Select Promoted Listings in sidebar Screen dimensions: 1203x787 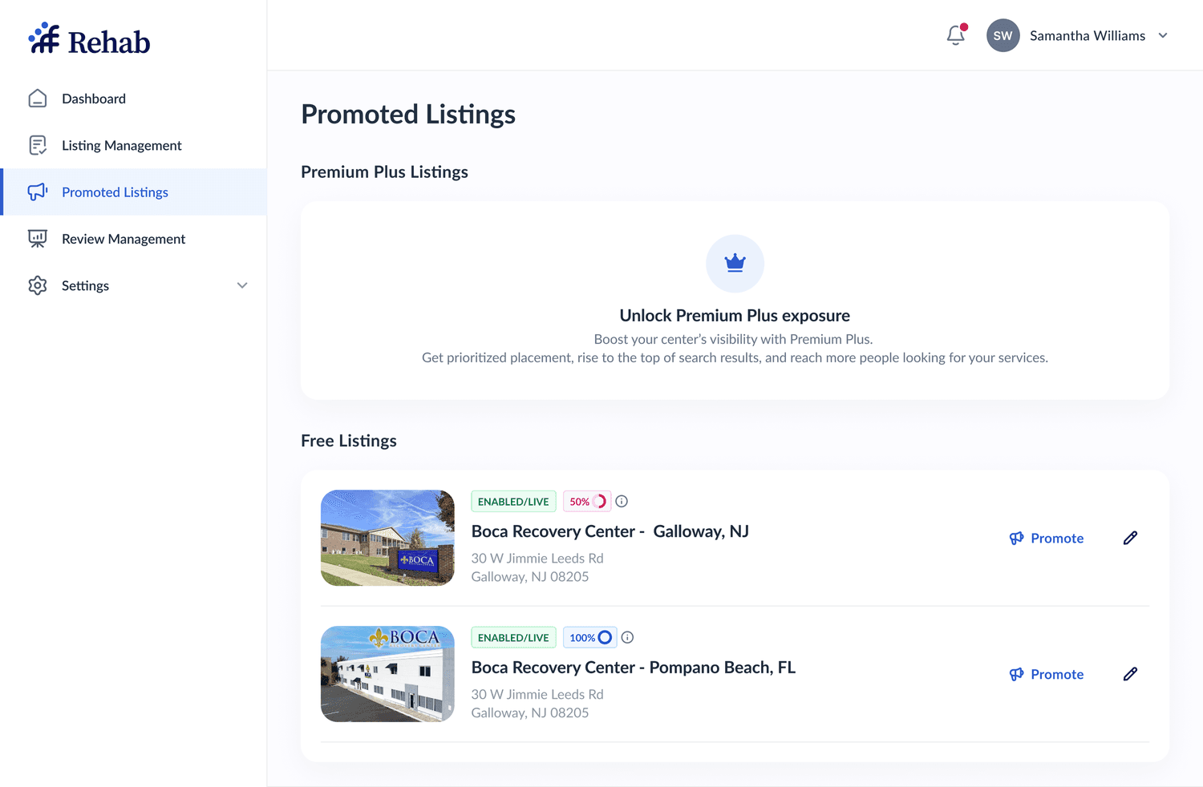[x=135, y=192]
